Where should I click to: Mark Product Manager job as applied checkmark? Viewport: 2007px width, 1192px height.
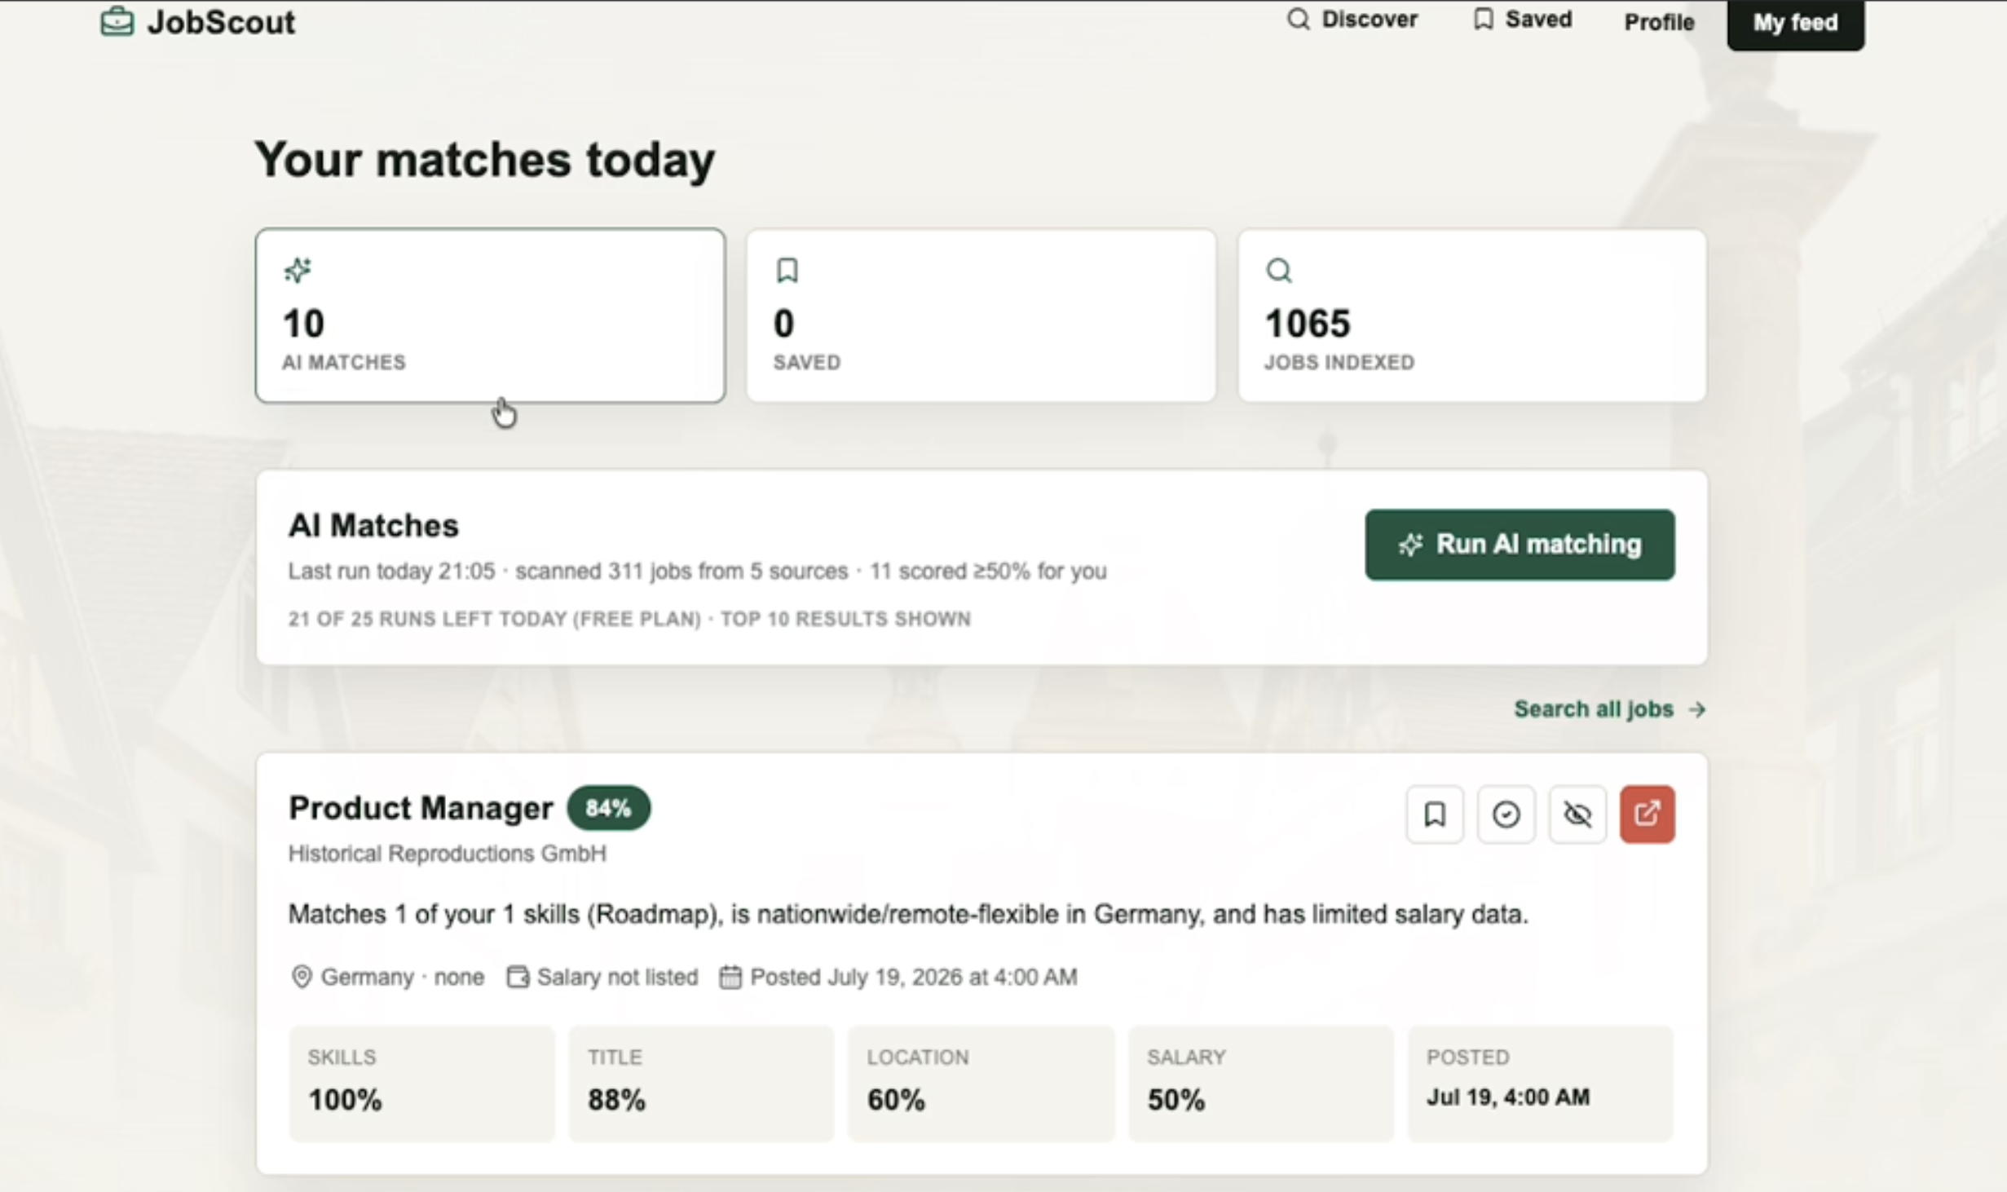click(x=1506, y=814)
